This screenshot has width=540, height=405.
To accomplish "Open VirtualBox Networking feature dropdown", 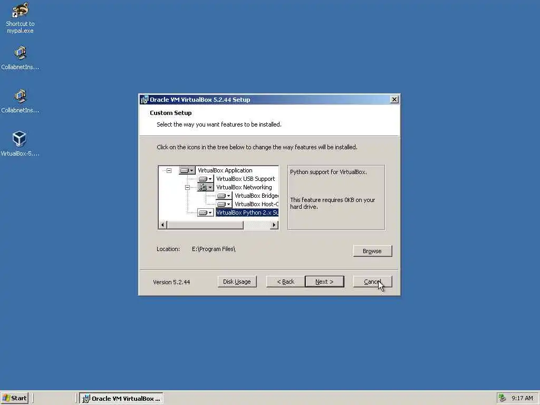I will [206, 187].
